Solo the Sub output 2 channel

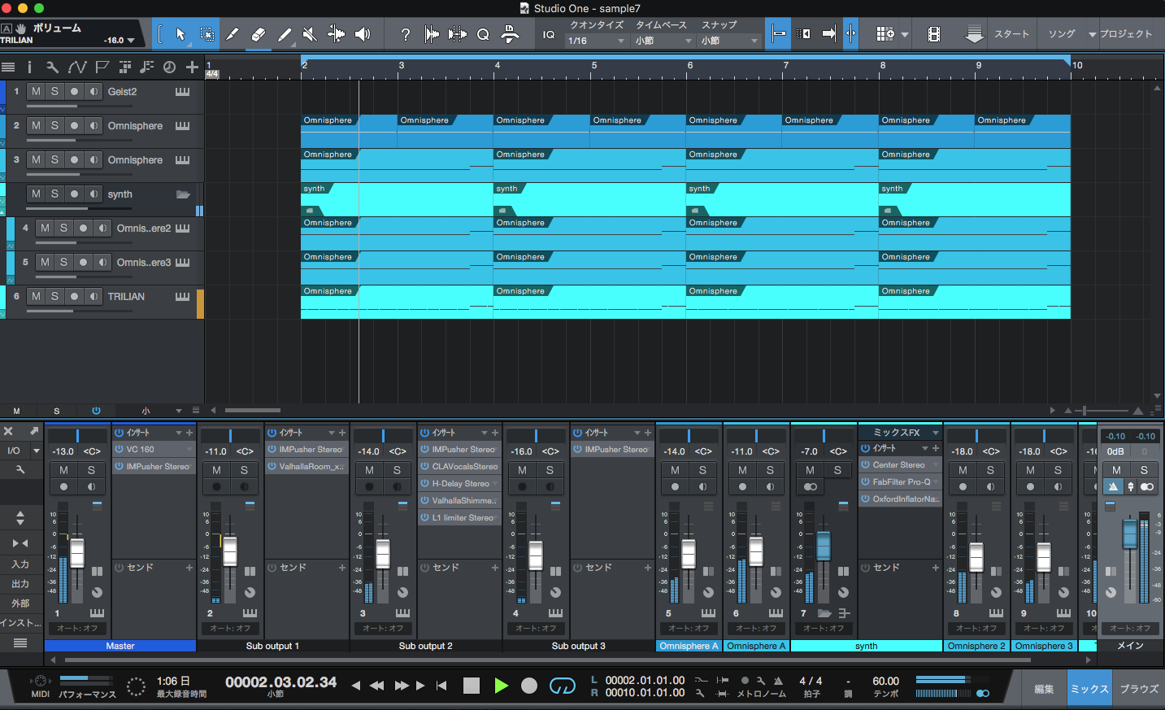(397, 470)
